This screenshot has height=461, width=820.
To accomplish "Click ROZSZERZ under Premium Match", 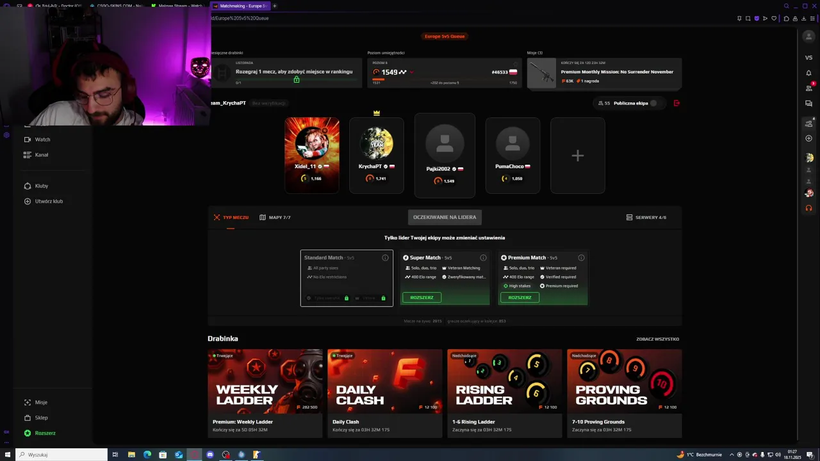I will coord(520,297).
